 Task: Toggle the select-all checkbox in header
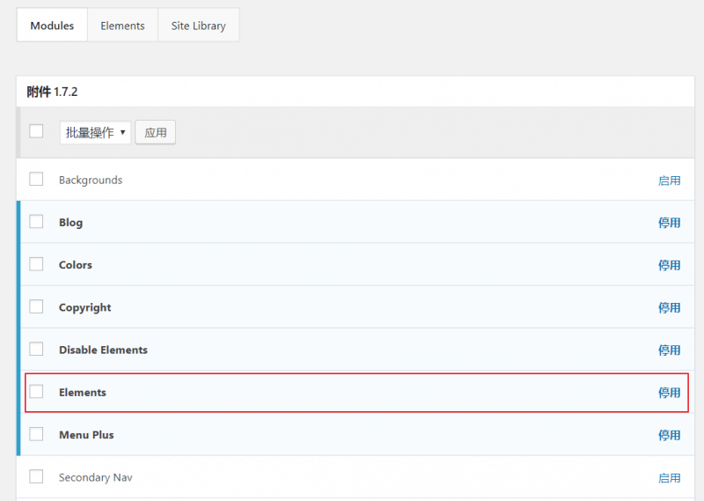[36, 131]
